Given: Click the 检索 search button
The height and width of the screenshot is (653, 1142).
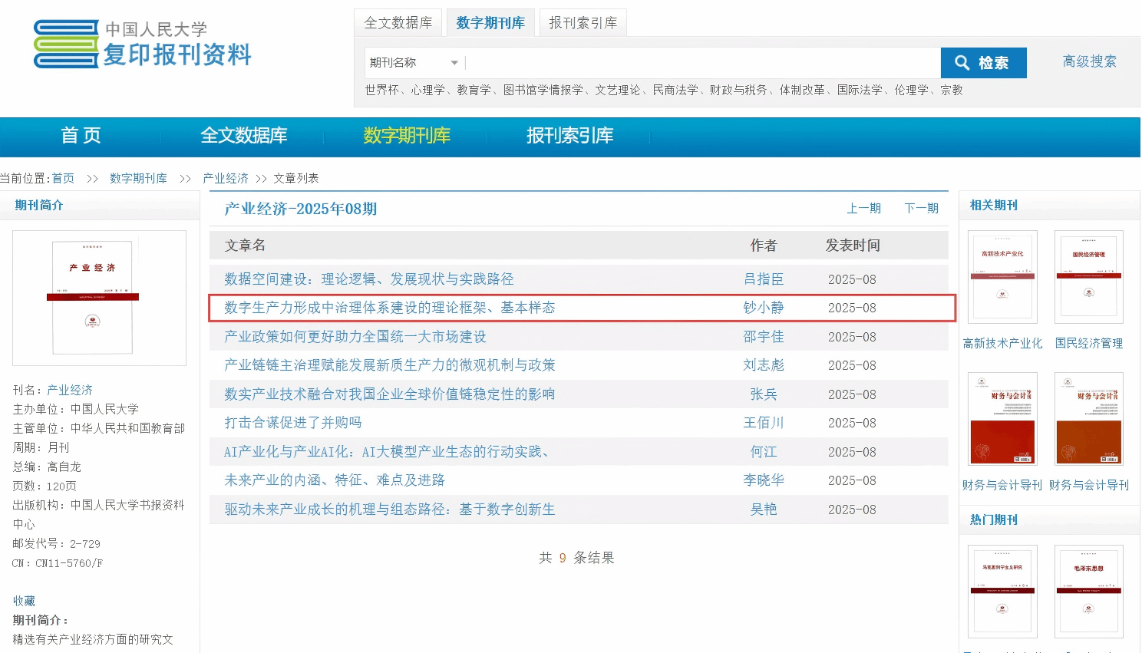Looking at the screenshot, I should (982, 63).
